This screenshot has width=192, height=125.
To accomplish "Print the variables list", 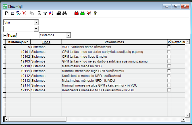I will coord(59,13).
